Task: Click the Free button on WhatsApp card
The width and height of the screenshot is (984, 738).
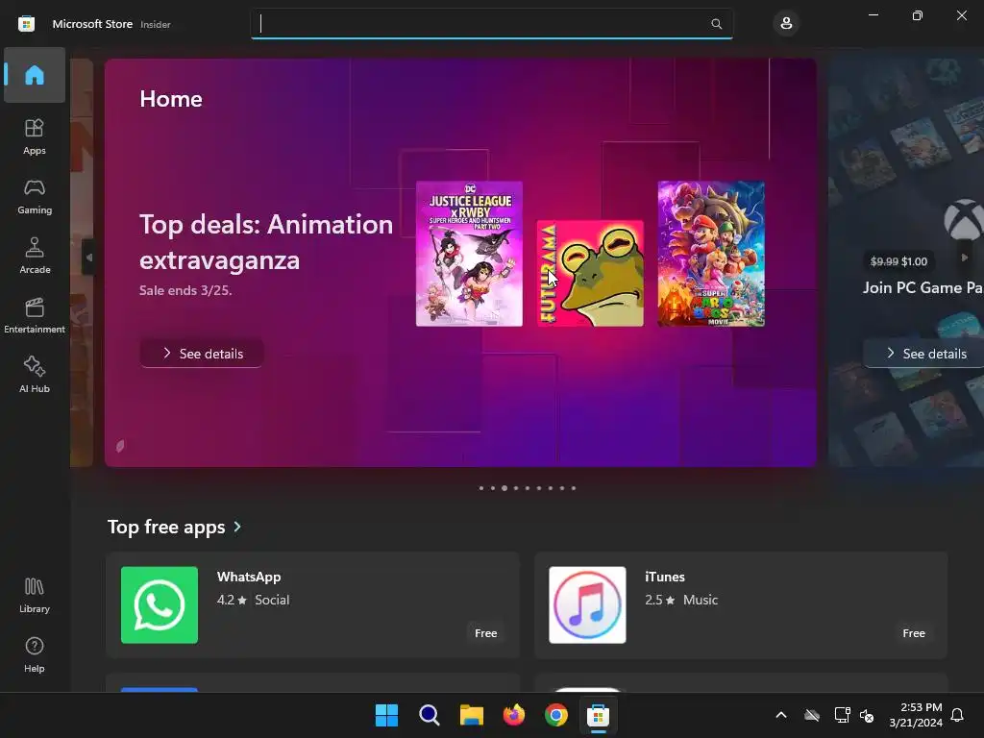Action: coord(485,633)
